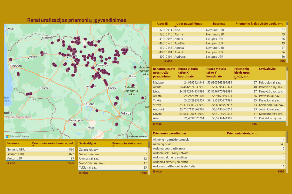Sort by Upės pavadinimas column
292x194 pixels.
(189, 24)
